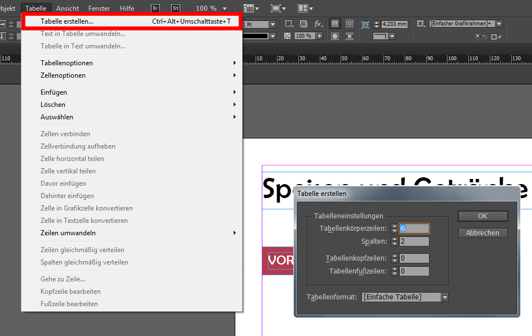
Task: Confirm the dialog with OK
Action: pyautogui.click(x=482, y=216)
